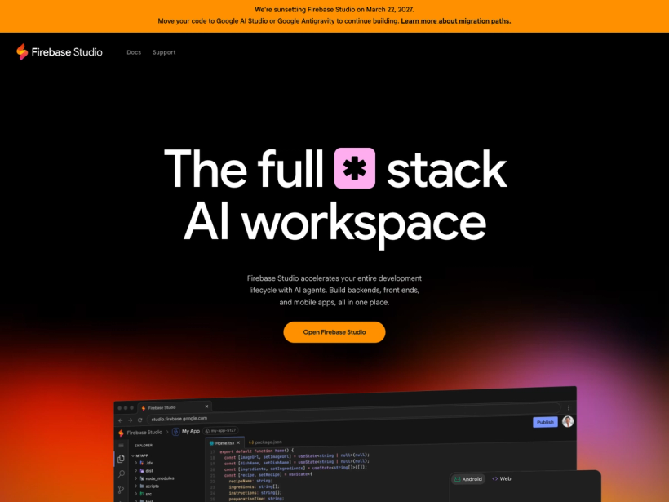This screenshot has width=669, height=502.
Task: Click the orange Open Firebase Studio button
Action: (334, 332)
